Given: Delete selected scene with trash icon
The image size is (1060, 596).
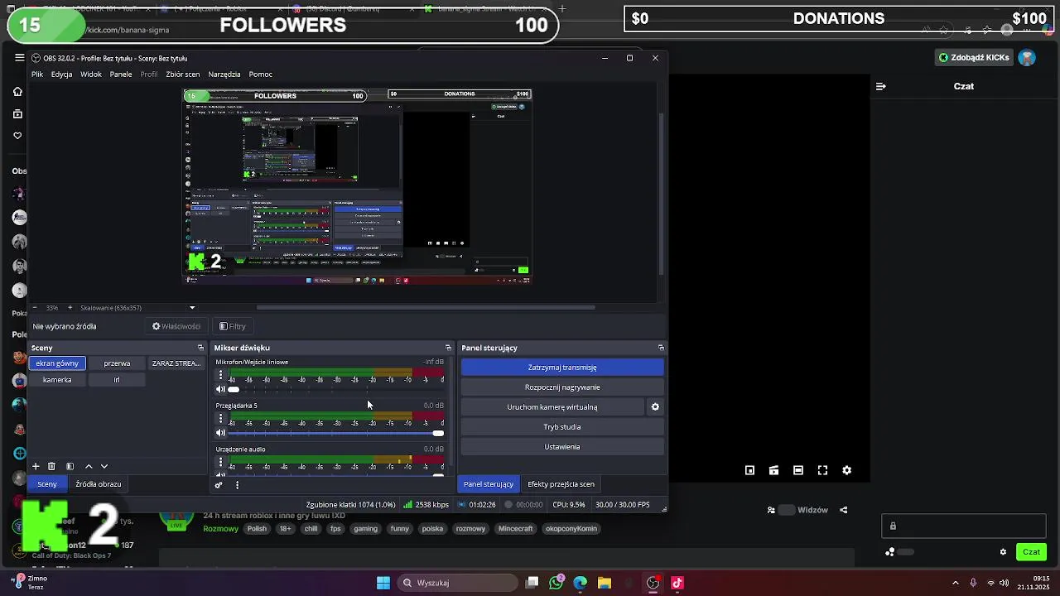Looking at the screenshot, I should click(x=51, y=467).
